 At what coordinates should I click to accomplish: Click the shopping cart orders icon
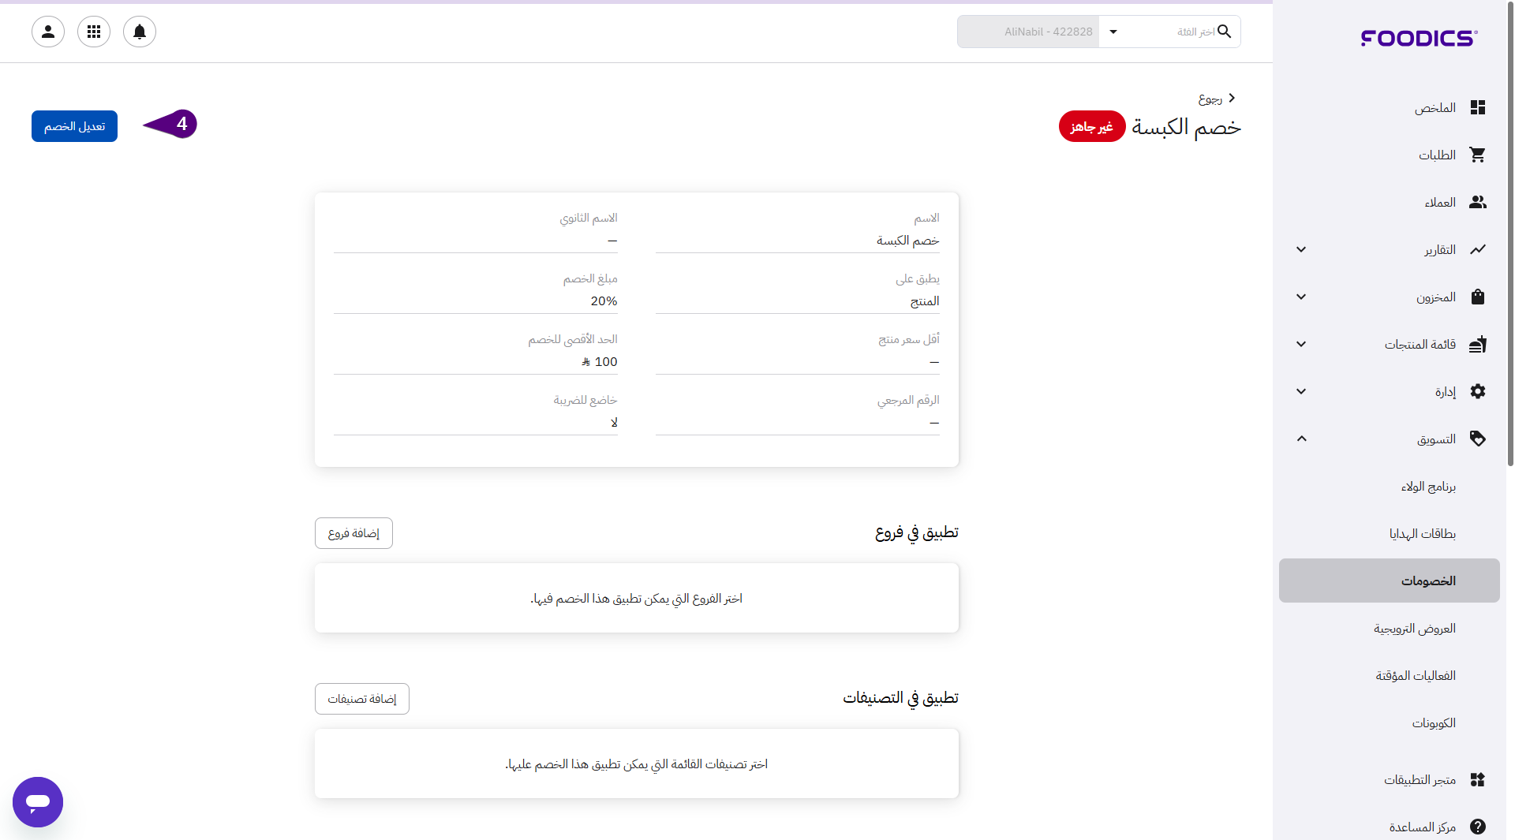coord(1478,155)
